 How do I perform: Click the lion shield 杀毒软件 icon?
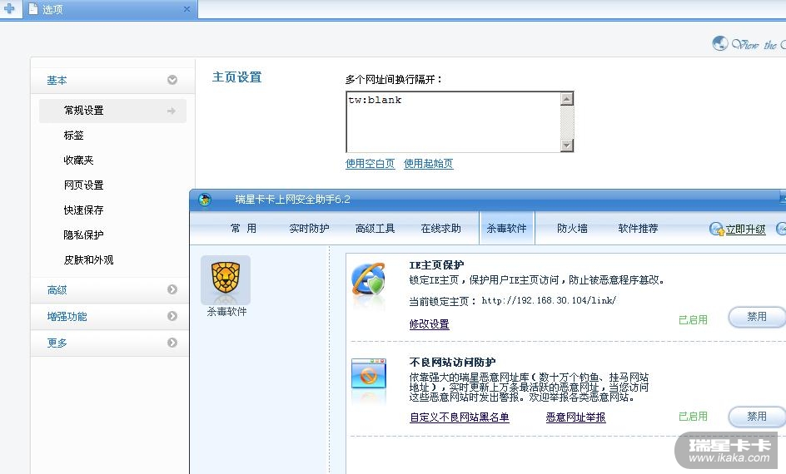(x=226, y=279)
